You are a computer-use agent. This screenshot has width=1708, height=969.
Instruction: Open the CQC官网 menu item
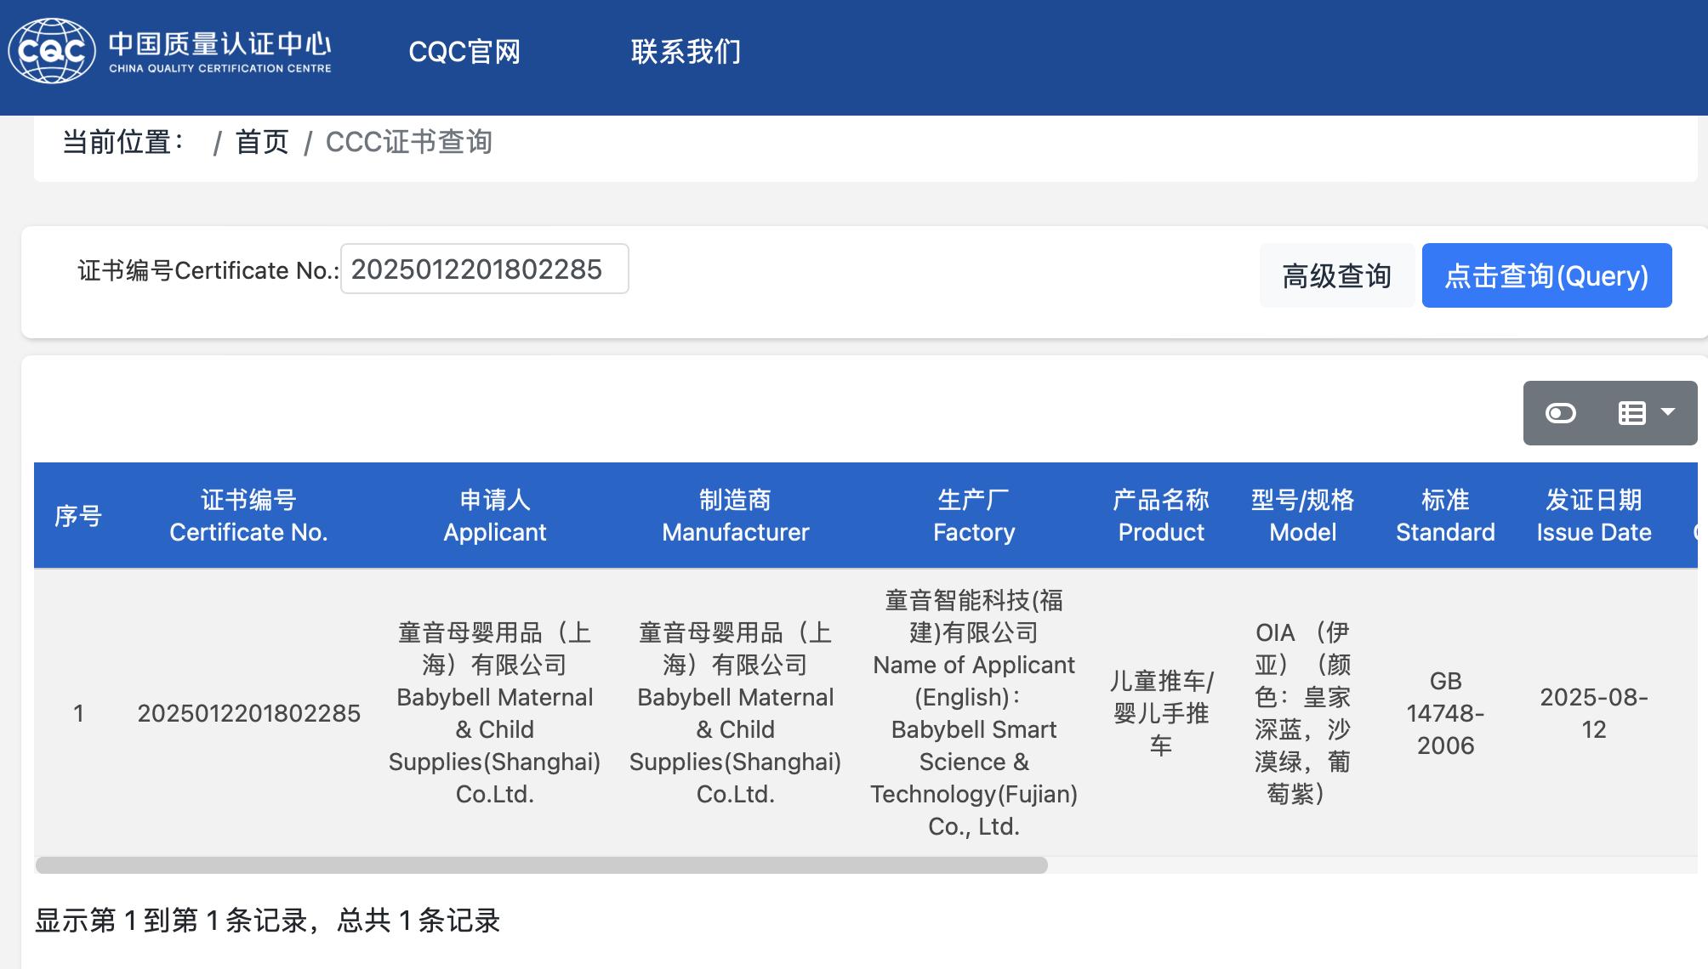464,52
